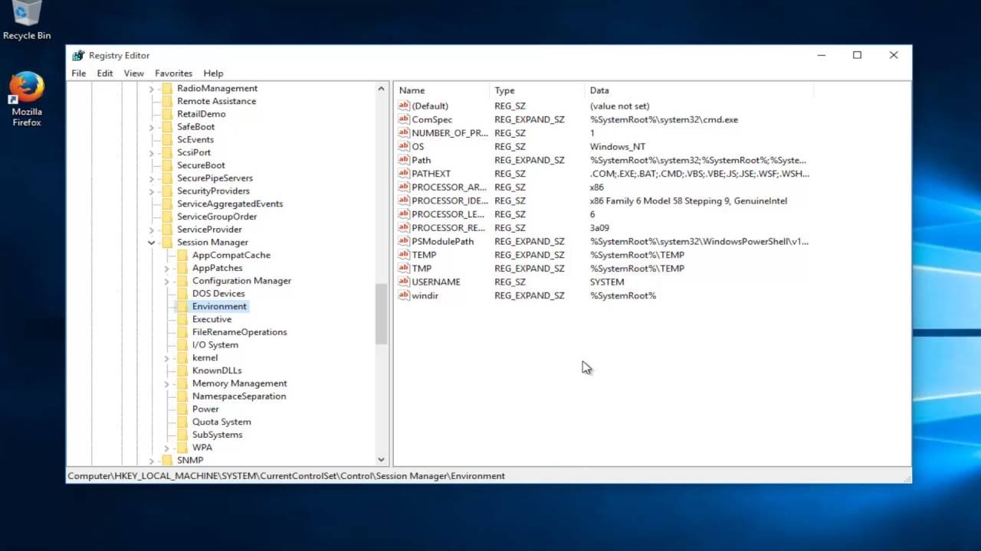Click the string icon beside TEMP

click(404, 255)
